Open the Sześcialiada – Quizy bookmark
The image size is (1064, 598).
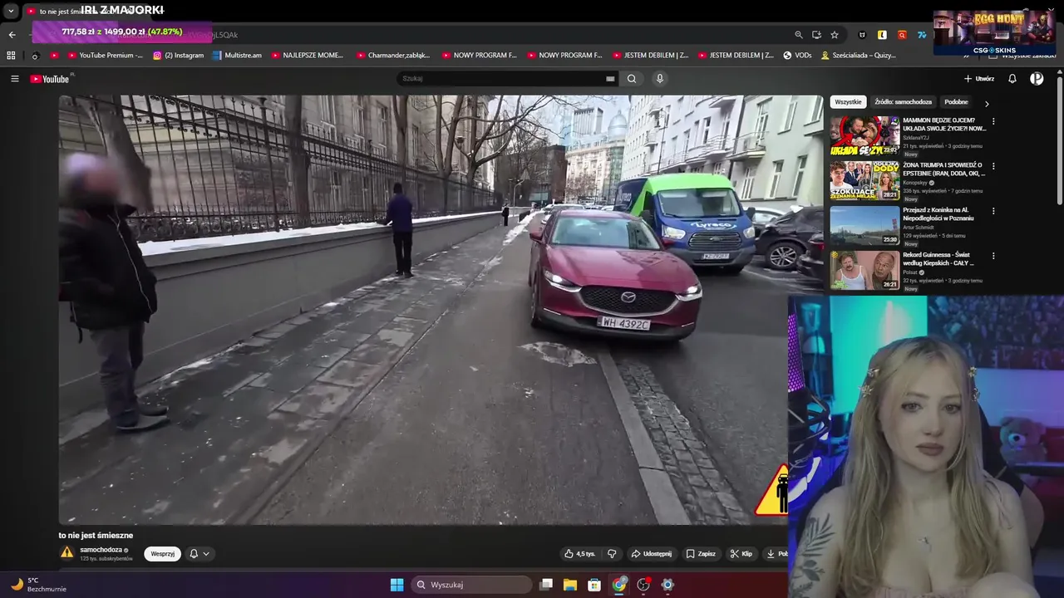859,56
